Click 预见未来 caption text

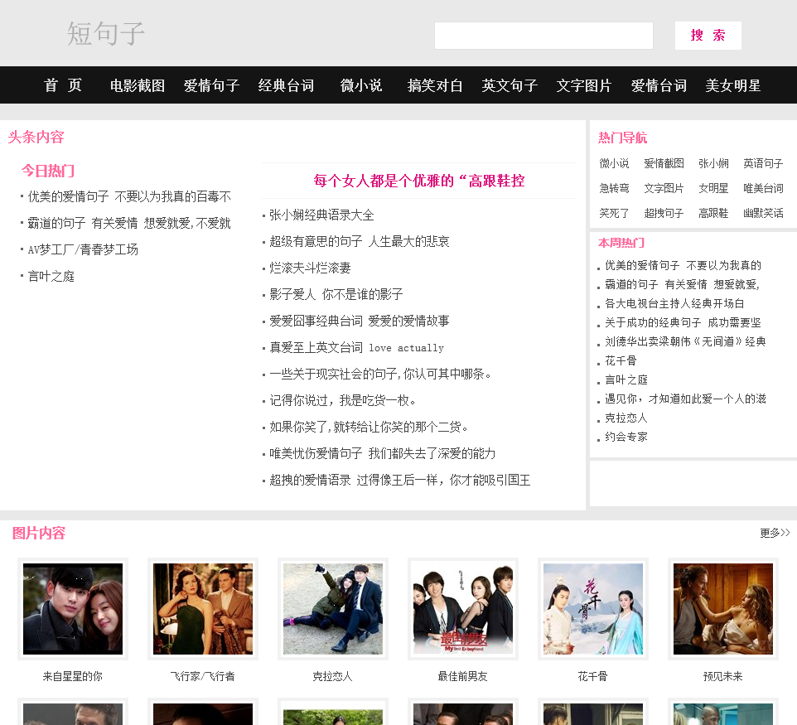point(723,676)
